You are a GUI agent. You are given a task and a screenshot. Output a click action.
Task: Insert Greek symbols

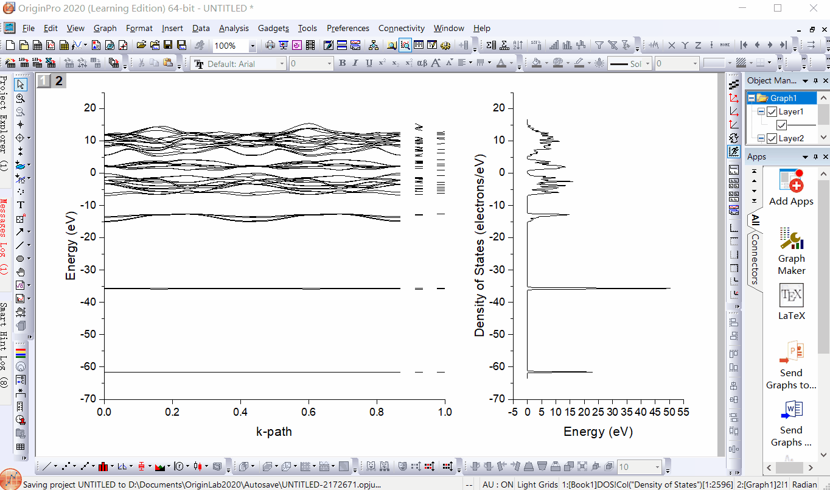[422, 63]
